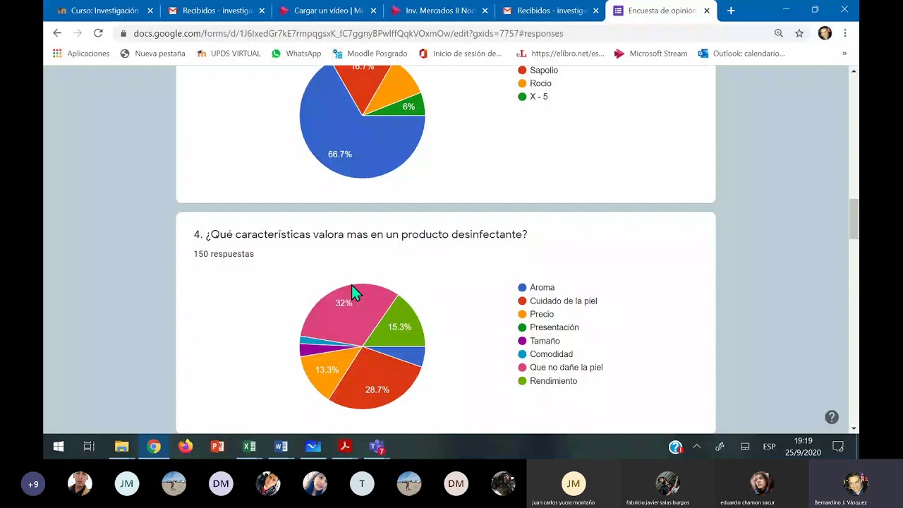
Task: Bookmark this page with the star icon
Action: point(799,33)
